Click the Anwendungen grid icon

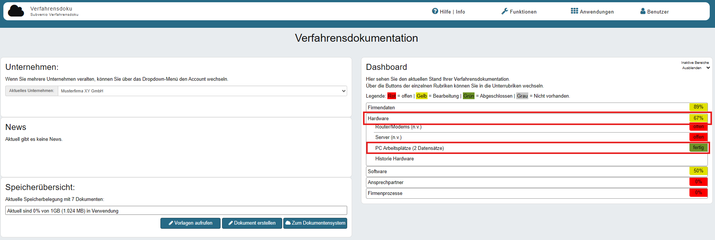[x=574, y=11]
